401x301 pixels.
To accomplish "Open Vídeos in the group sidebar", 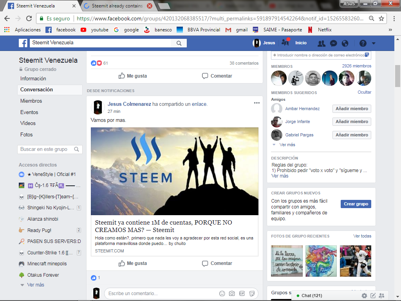I will (x=28, y=123).
